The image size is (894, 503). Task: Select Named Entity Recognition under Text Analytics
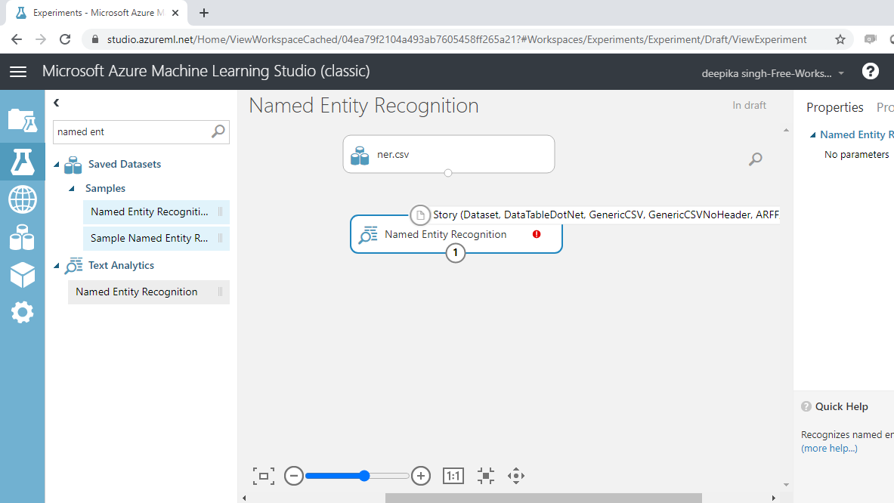pos(149,292)
